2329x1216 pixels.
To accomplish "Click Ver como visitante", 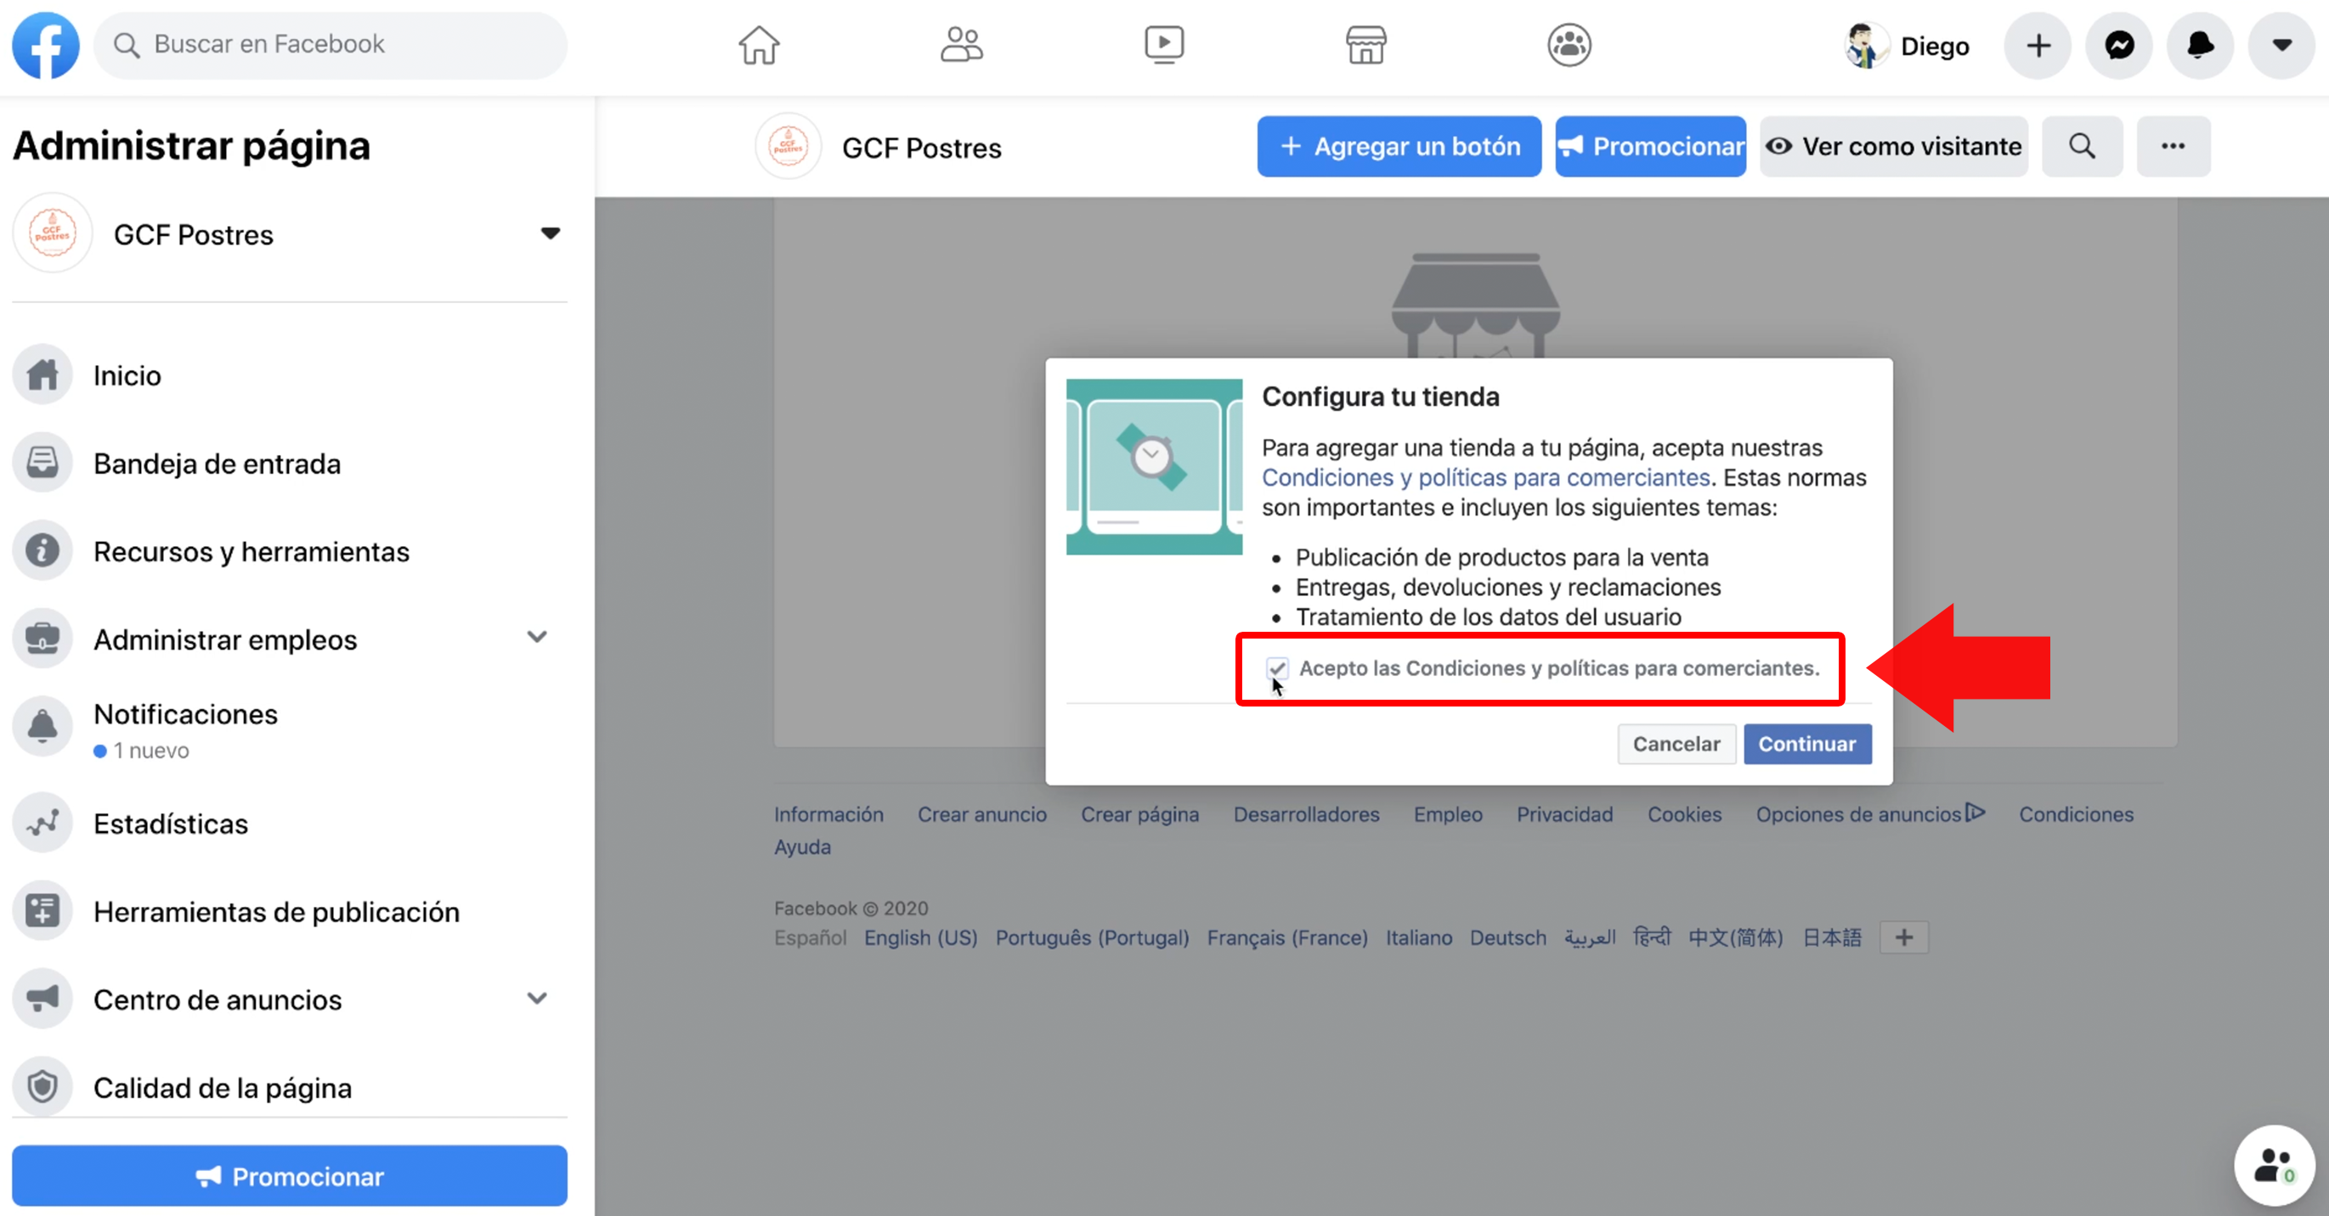I will pos(1893,146).
